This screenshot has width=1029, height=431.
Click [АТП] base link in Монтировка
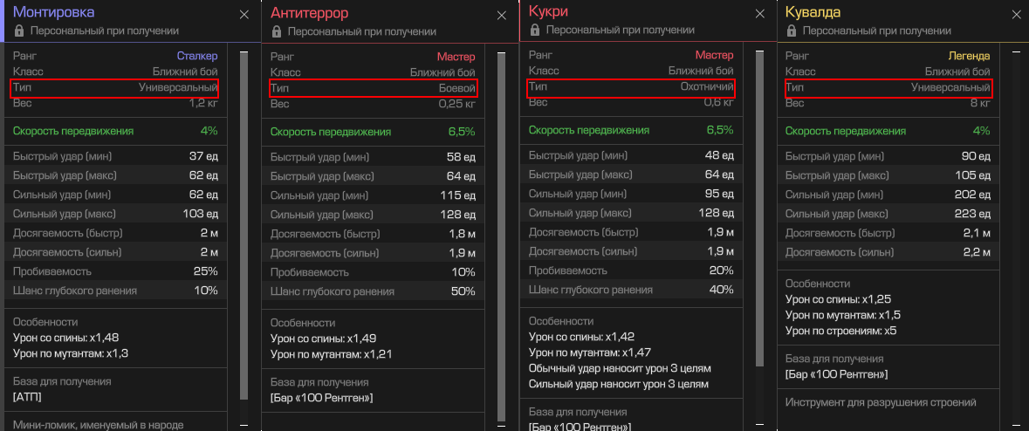point(27,397)
